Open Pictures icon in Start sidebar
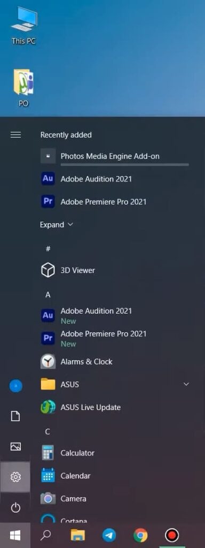The height and width of the screenshot is (548, 205). [x=15, y=446]
